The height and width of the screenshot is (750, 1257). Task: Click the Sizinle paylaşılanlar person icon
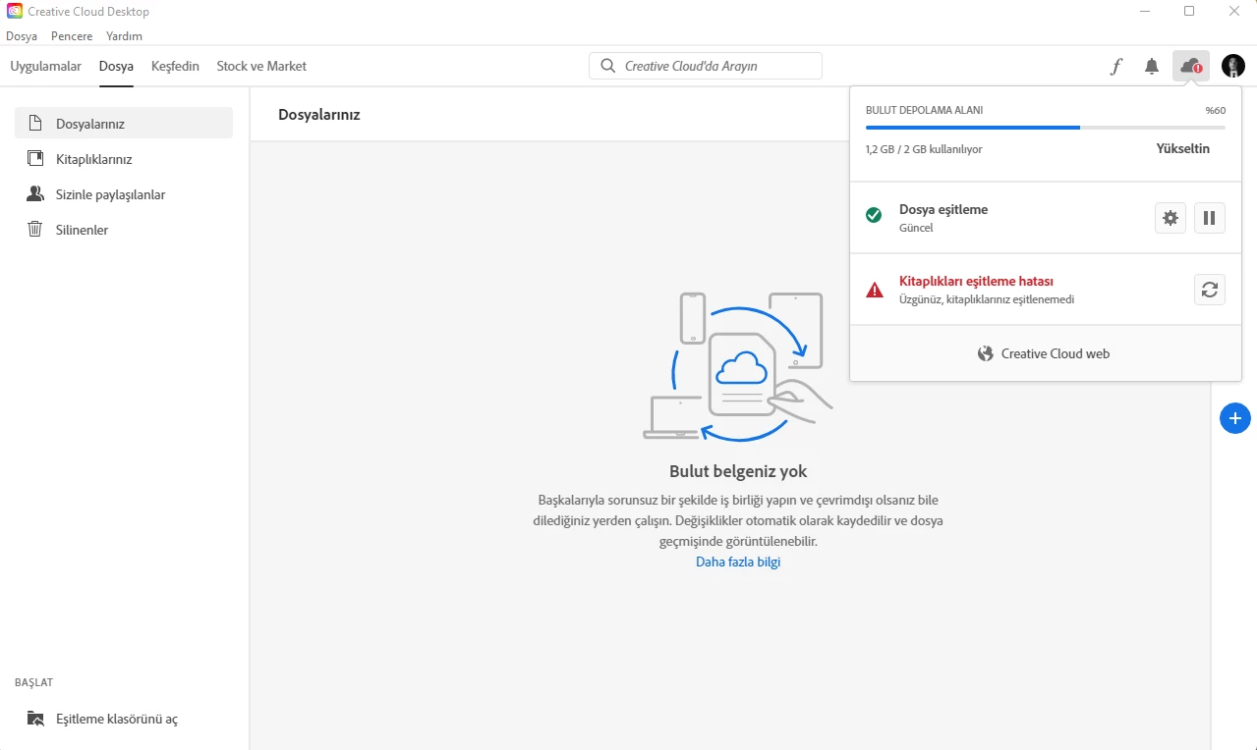(35, 194)
